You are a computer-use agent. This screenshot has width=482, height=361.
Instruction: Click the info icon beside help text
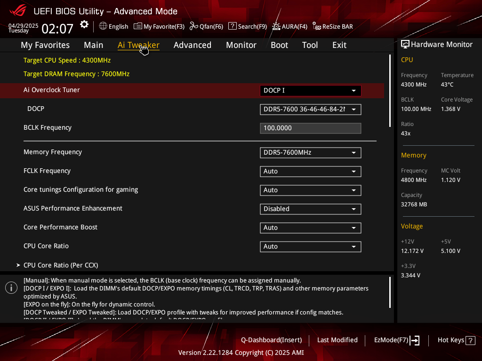point(11,288)
